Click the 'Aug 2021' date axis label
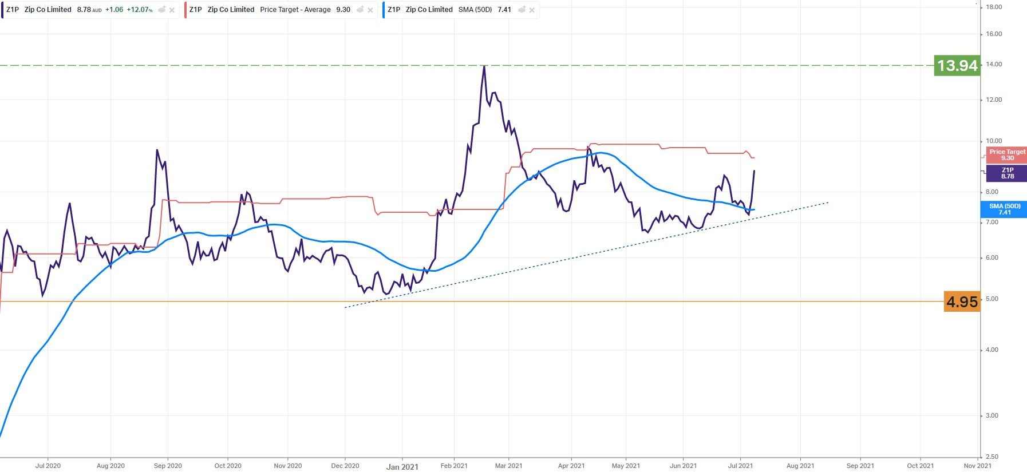 (800, 466)
